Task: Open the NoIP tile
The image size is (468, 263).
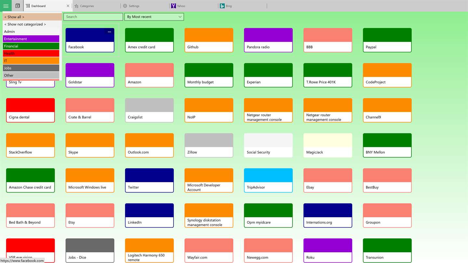Action: point(209,110)
